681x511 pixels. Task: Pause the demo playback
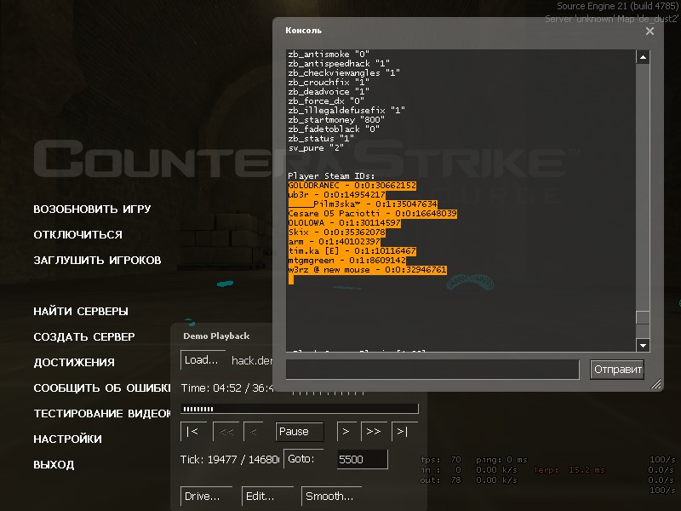pos(300,432)
